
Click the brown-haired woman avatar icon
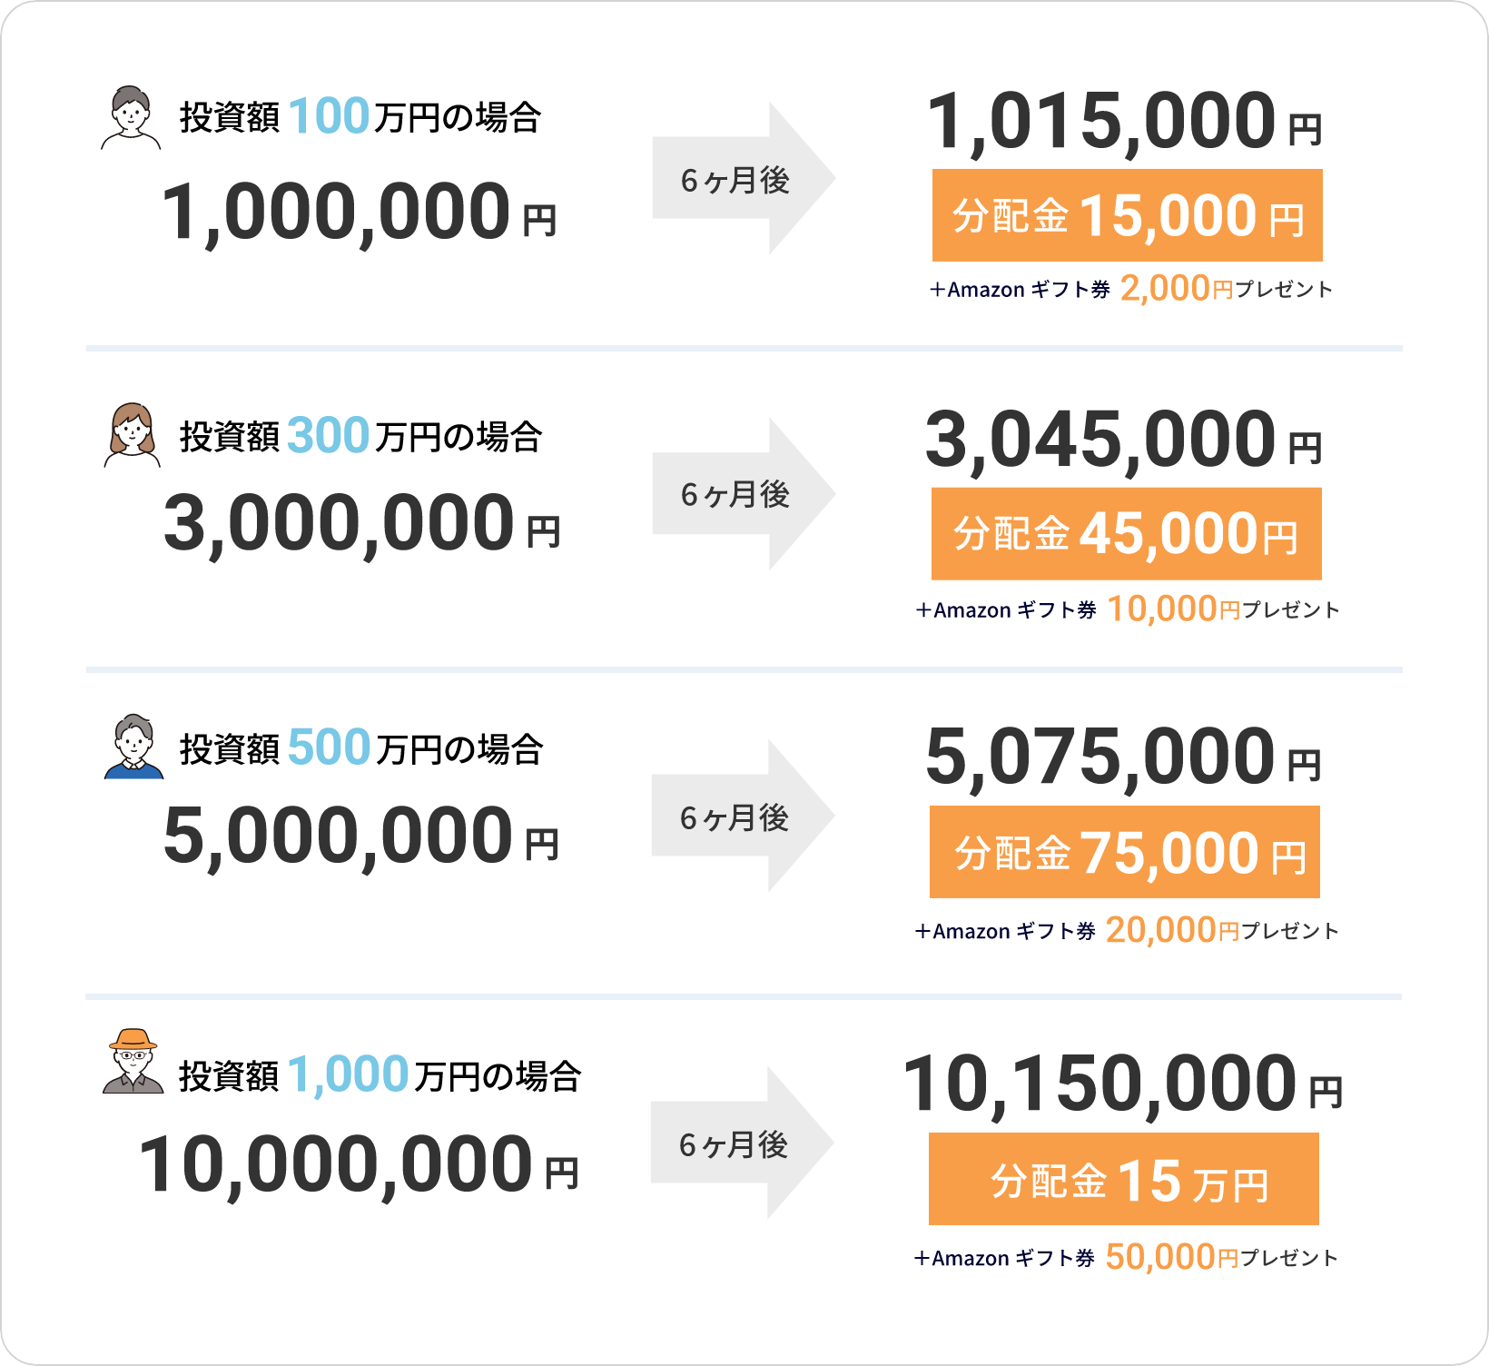(x=133, y=435)
